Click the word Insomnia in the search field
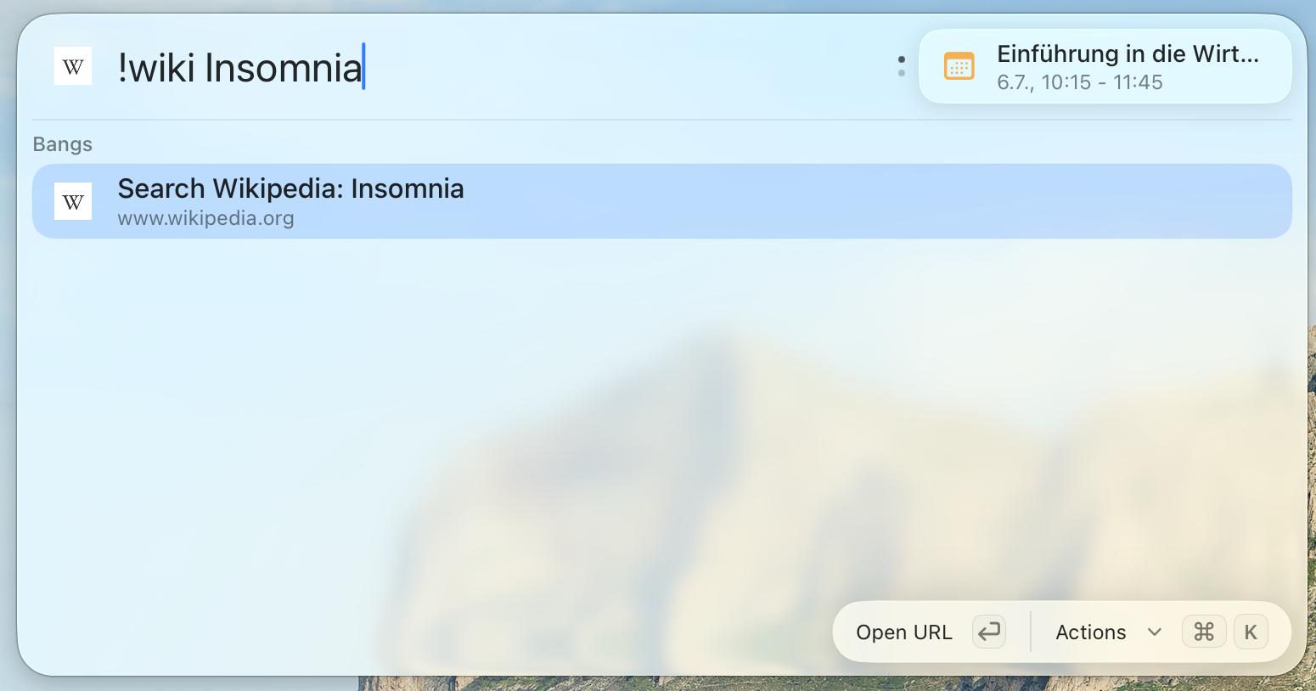Screen dimensions: 1316x691 point(284,68)
